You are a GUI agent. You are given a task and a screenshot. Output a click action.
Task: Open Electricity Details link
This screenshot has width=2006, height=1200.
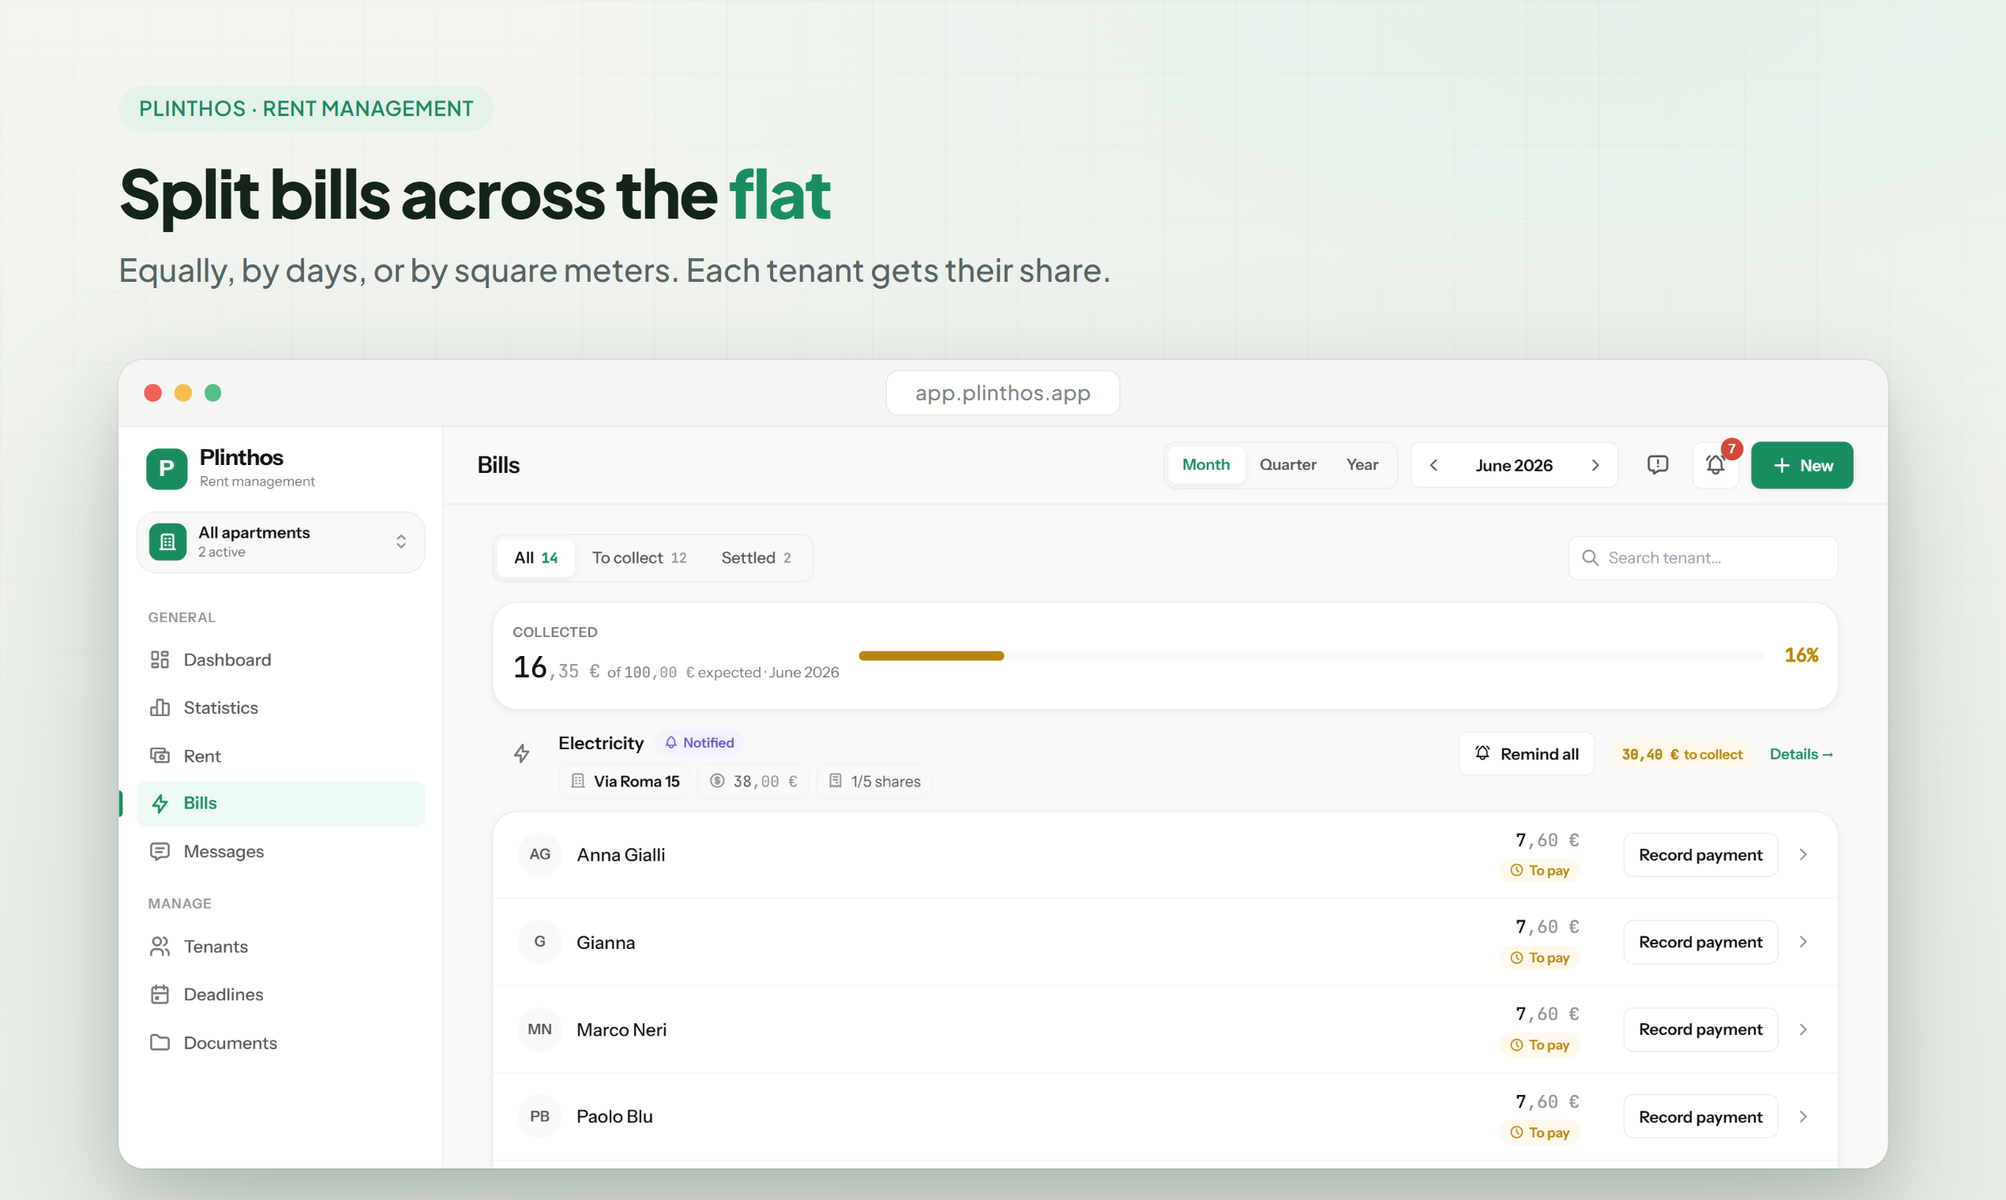coord(1801,754)
